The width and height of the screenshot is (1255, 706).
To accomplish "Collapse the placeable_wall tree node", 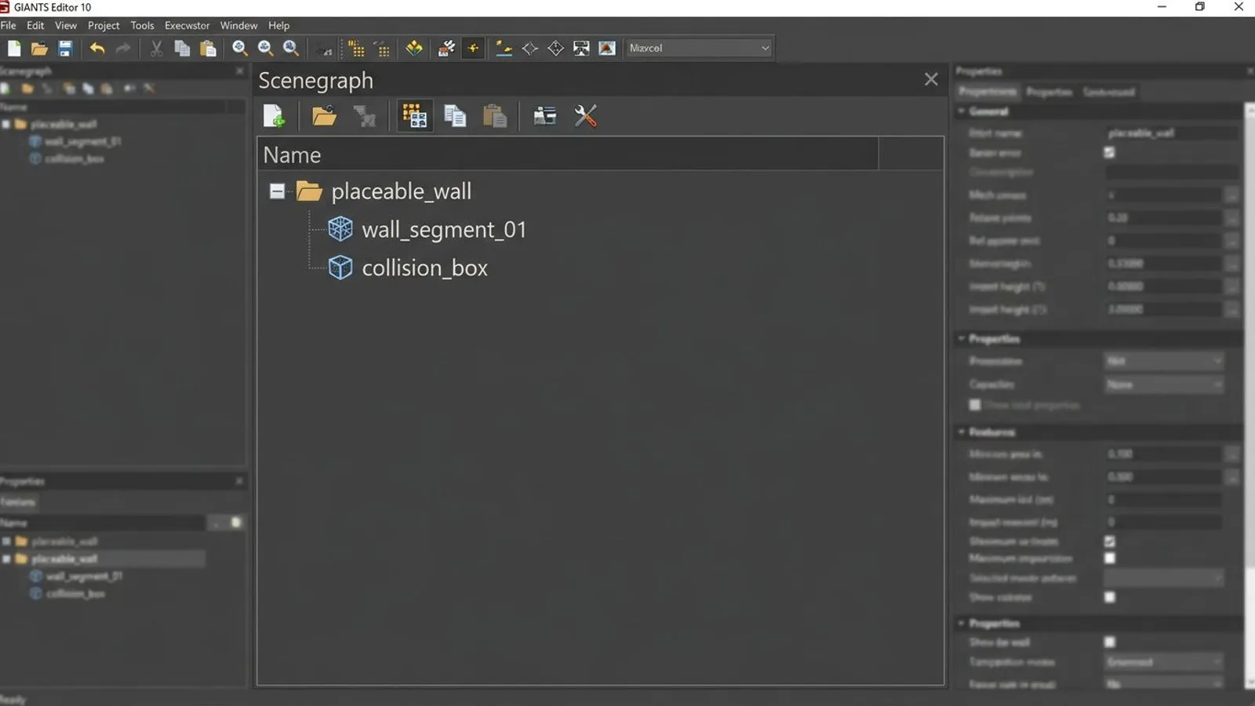I will (277, 191).
